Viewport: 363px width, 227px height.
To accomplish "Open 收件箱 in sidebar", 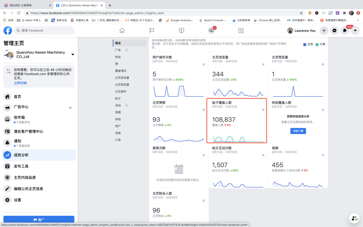I will tap(39, 119).
